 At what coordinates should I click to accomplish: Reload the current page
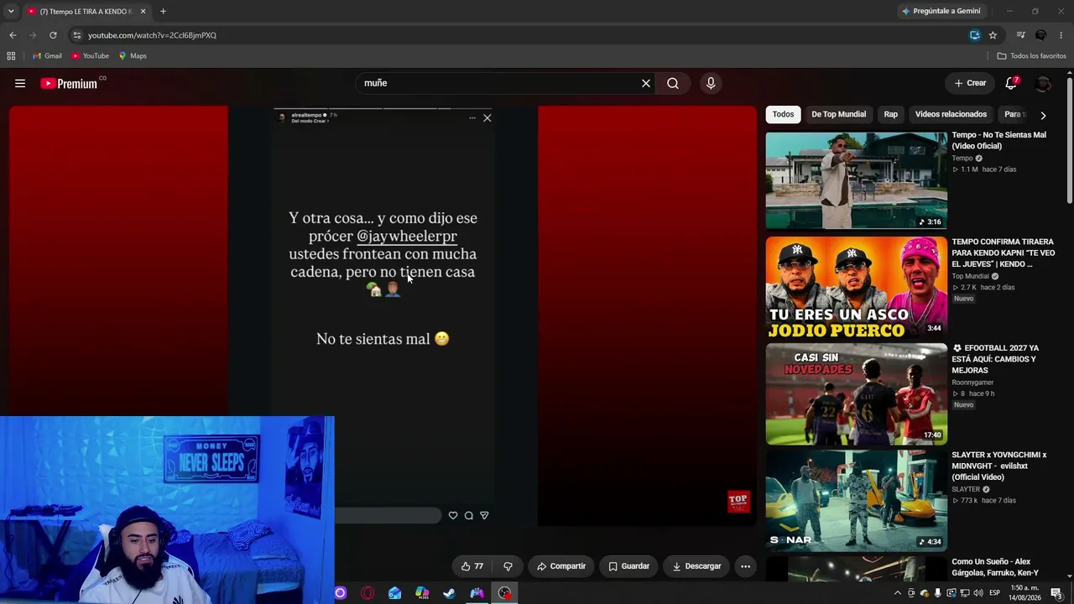[x=53, y=35]
